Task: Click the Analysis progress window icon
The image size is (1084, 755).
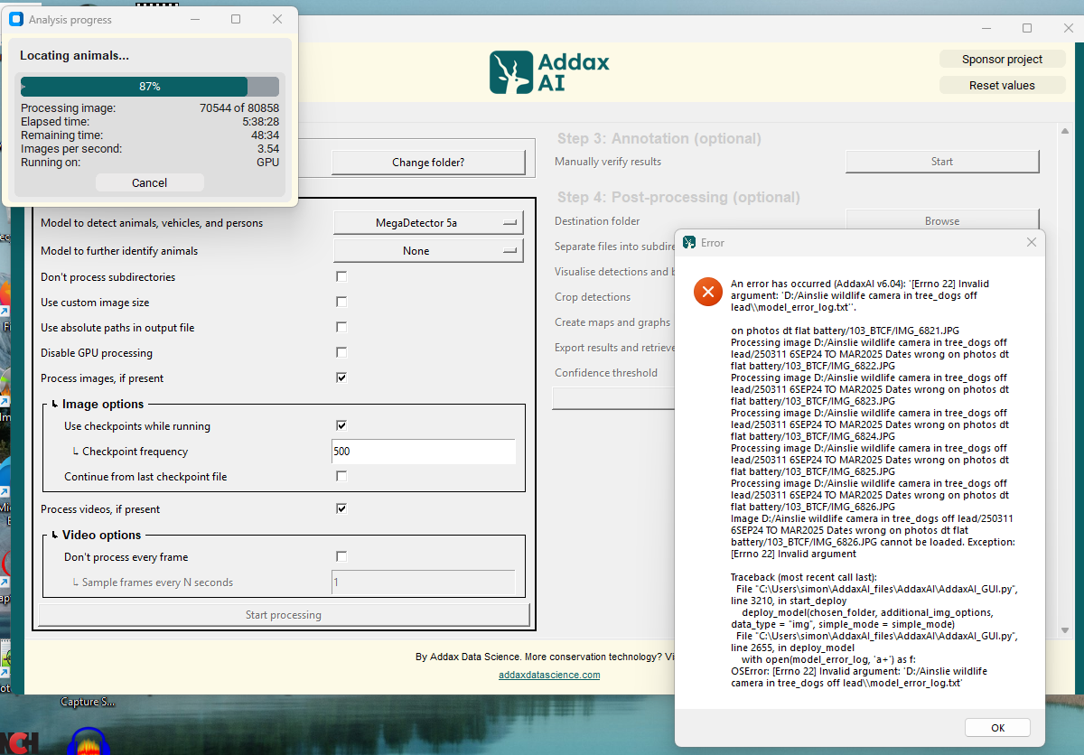Action: pos(15,19)
